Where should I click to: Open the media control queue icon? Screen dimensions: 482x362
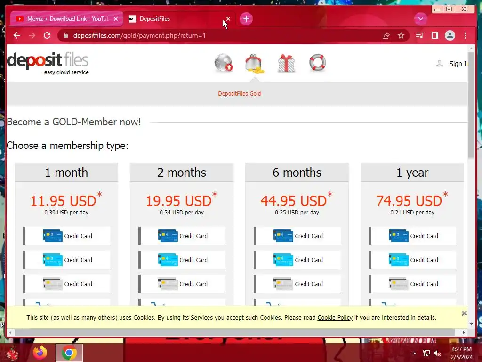click(419, 35)
